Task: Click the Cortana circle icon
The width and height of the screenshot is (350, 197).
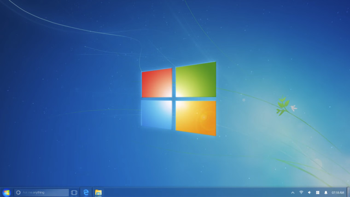Action: click(18, 192)
